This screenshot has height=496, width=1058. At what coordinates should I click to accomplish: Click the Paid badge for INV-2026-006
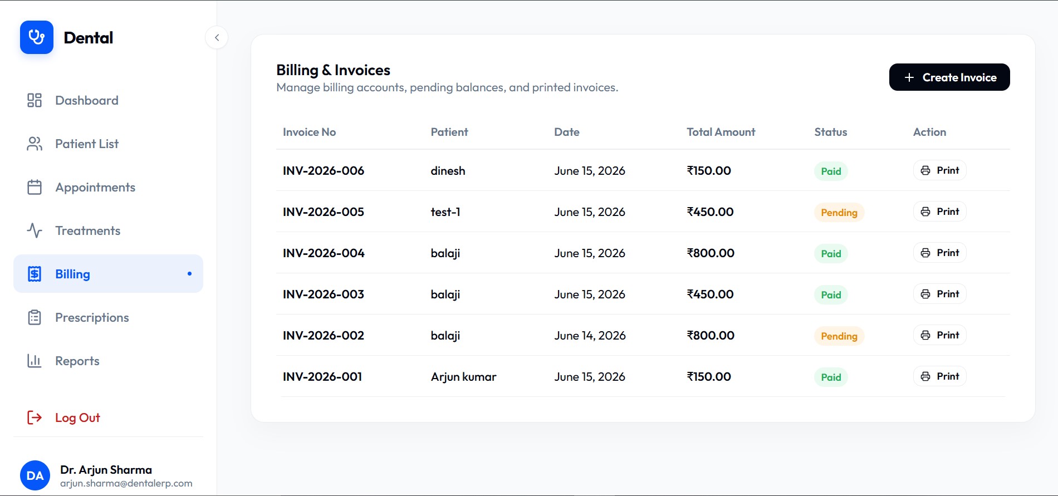pos(831,171)
